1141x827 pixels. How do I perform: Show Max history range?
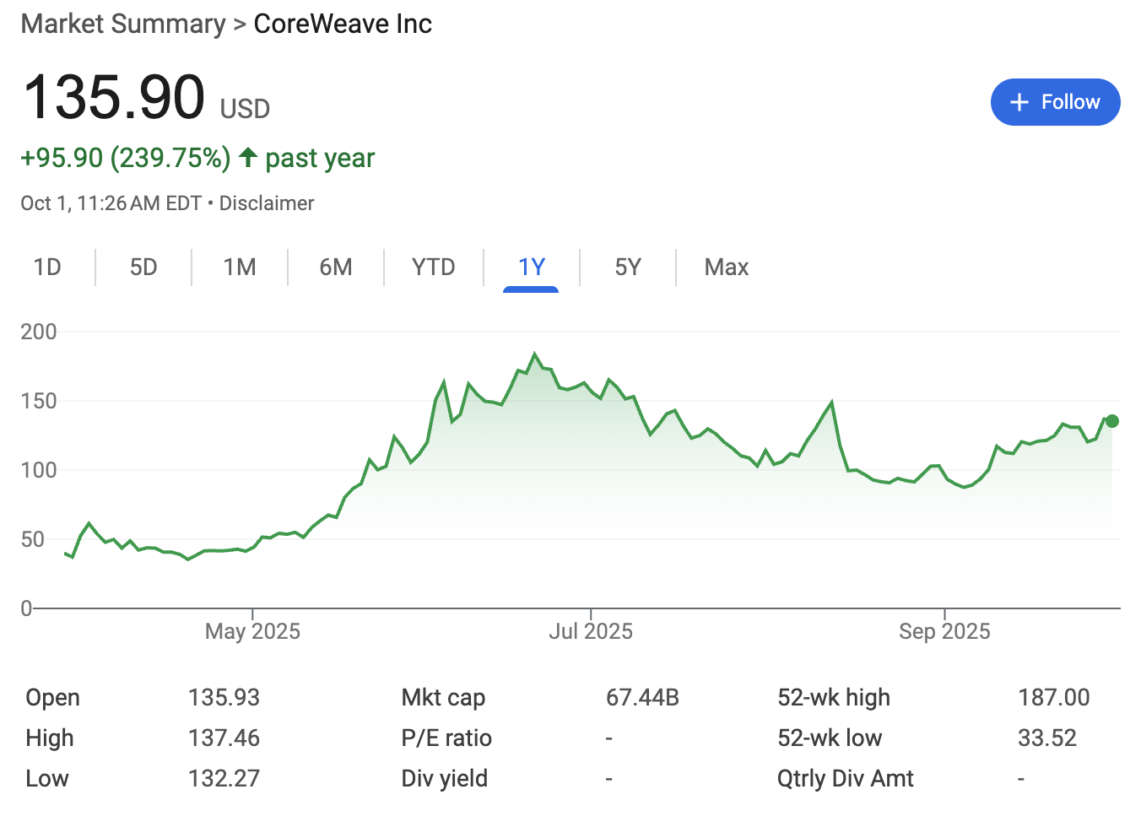tap(726, 268)
